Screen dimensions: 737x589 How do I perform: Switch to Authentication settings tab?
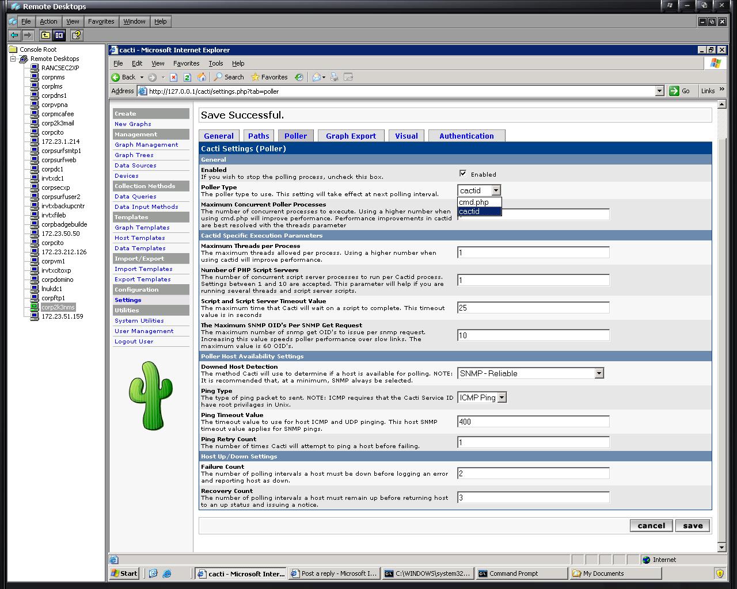pos(466,136)
